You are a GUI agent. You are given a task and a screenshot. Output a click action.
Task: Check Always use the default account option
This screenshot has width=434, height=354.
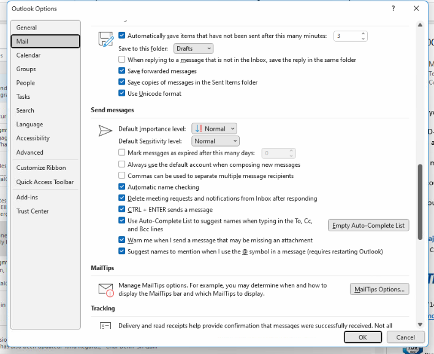[x=122, y=164]
